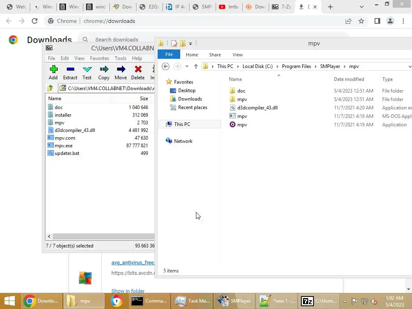Open Chrome three-dot menu

403,21
